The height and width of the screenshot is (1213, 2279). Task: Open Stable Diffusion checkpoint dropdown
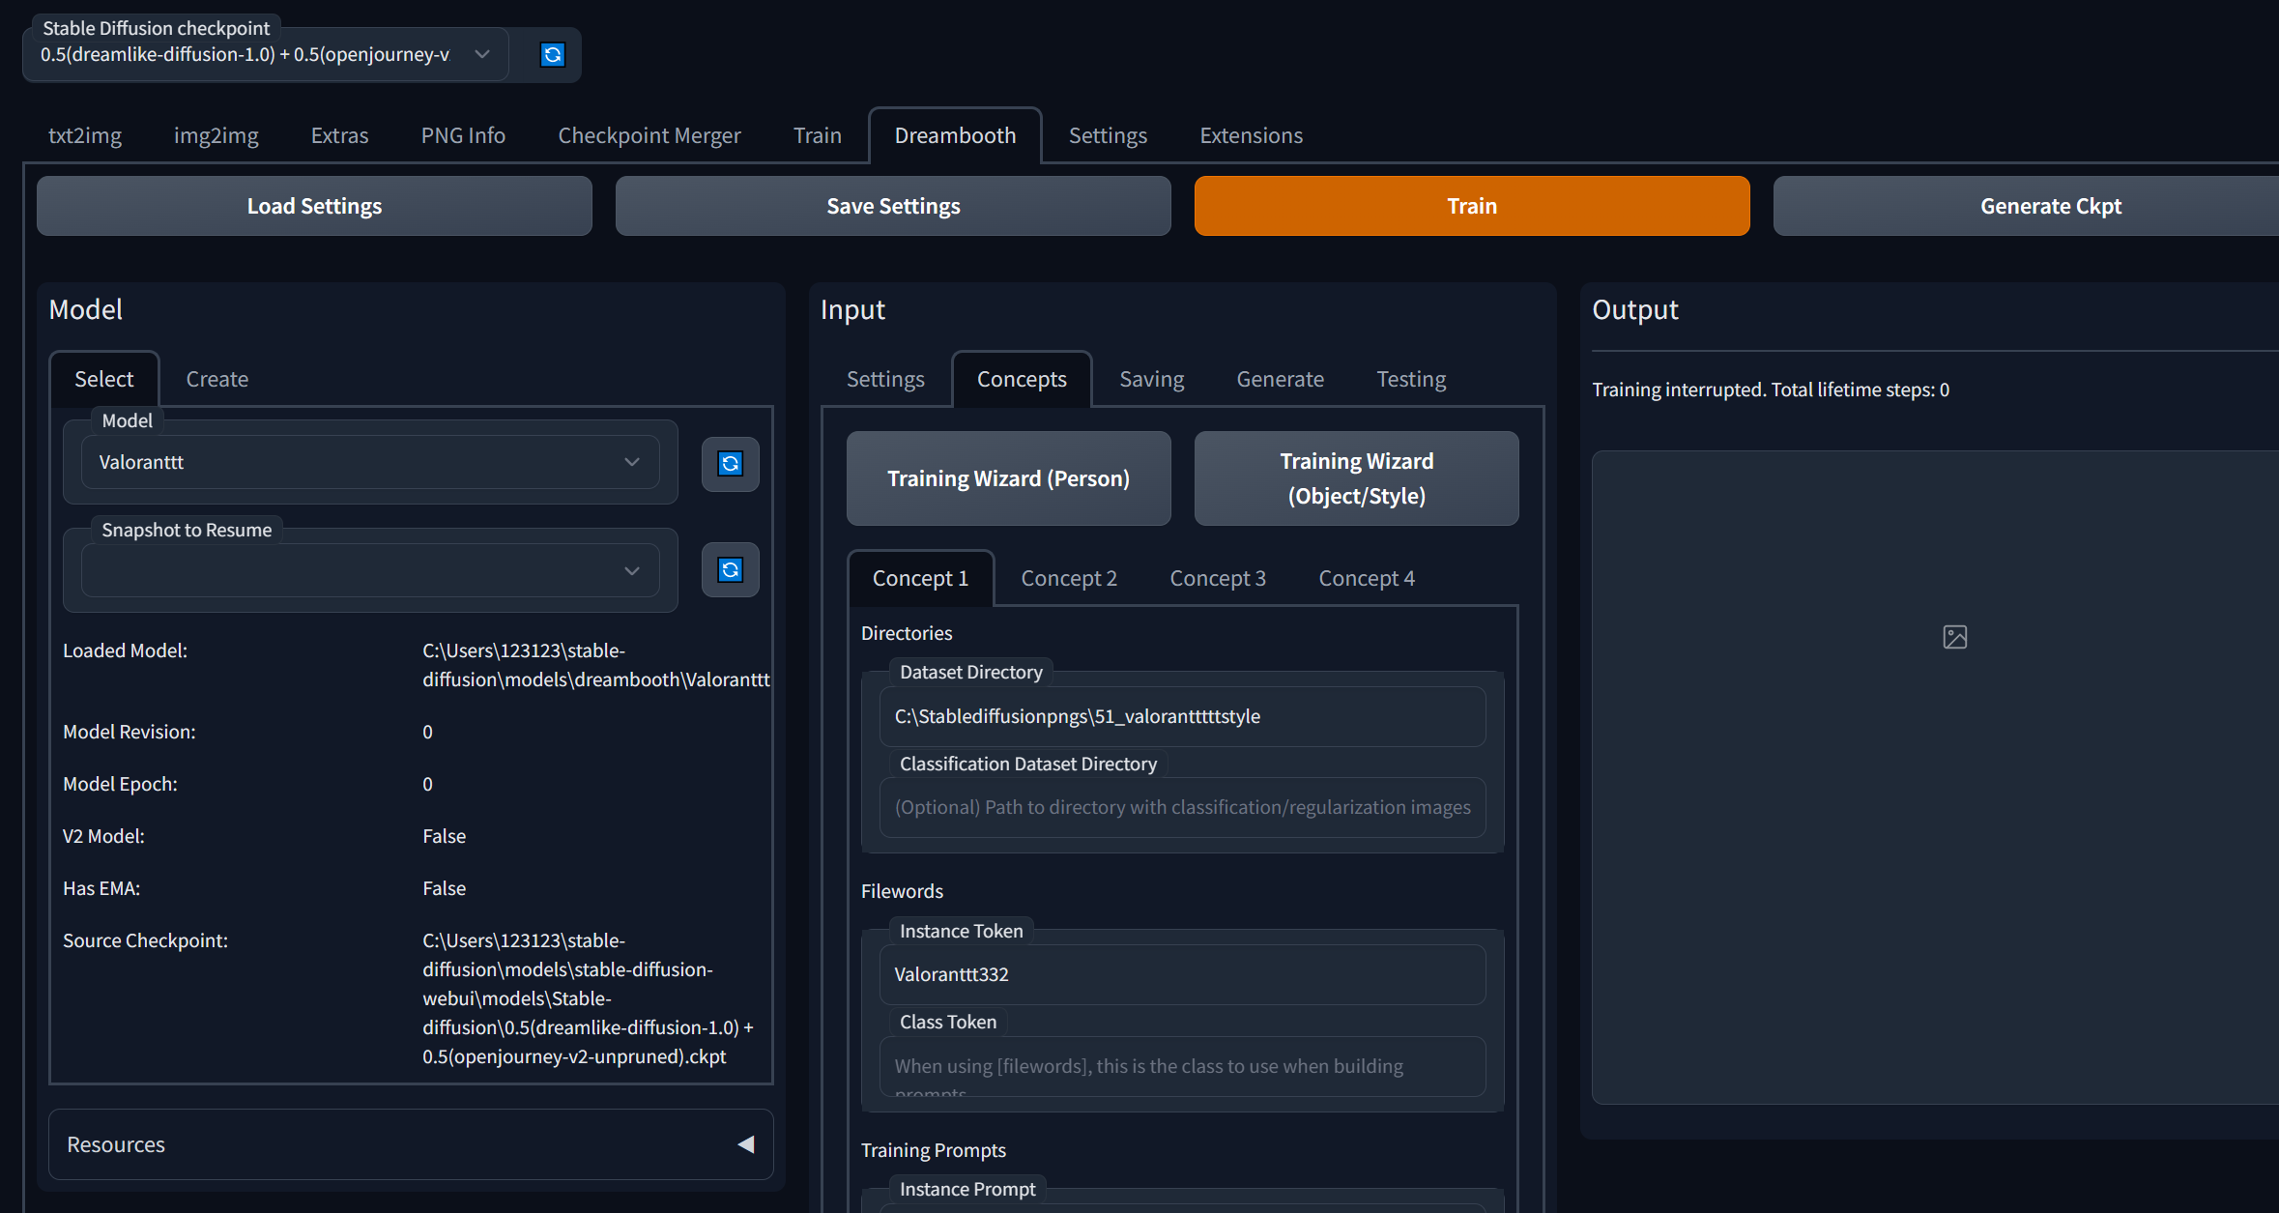(x=265, y=55)
